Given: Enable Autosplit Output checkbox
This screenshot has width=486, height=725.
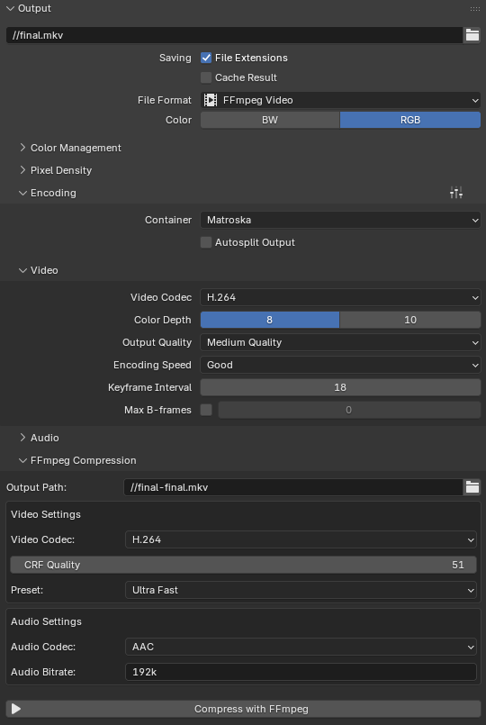Looking at the screenshot, I should pyautogui.click(x=206, y=242).
